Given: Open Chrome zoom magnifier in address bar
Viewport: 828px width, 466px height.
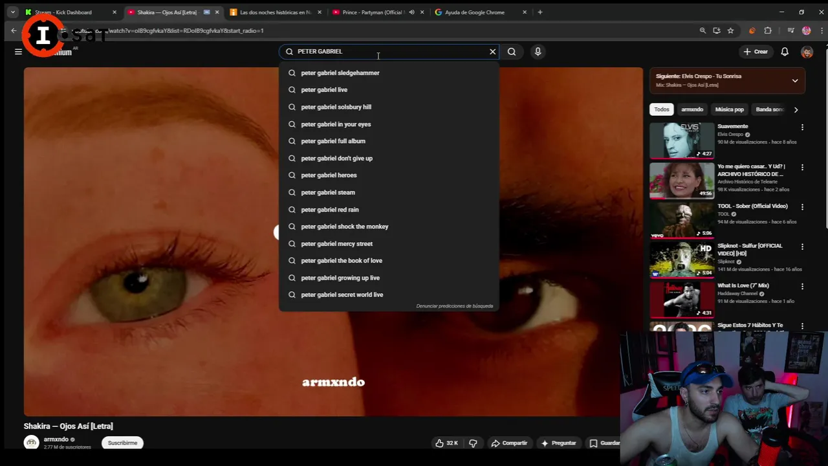Looking at the screenshot, I should click(x=703, y=30).
